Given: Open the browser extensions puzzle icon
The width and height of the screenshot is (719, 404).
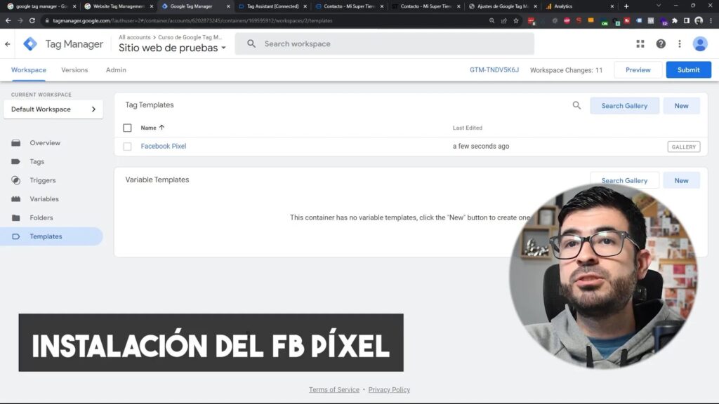Looking at the screenshot, I should tap(675, 20).
